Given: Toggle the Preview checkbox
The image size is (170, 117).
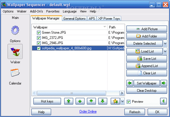Looking at the screenshot, I should (128, 102).
